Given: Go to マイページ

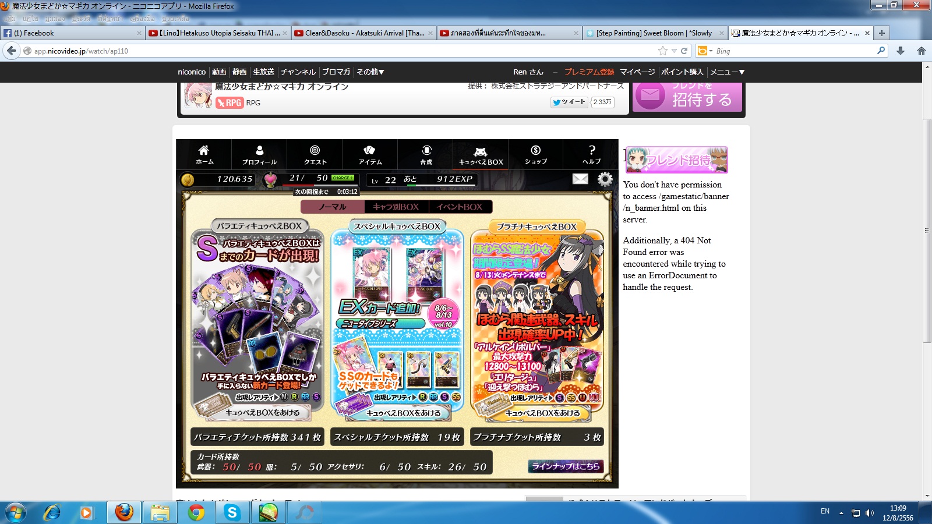Looking at the screenshot, I should [637, 72].
